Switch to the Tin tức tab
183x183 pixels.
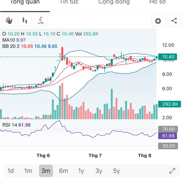[x=69, y=2]
